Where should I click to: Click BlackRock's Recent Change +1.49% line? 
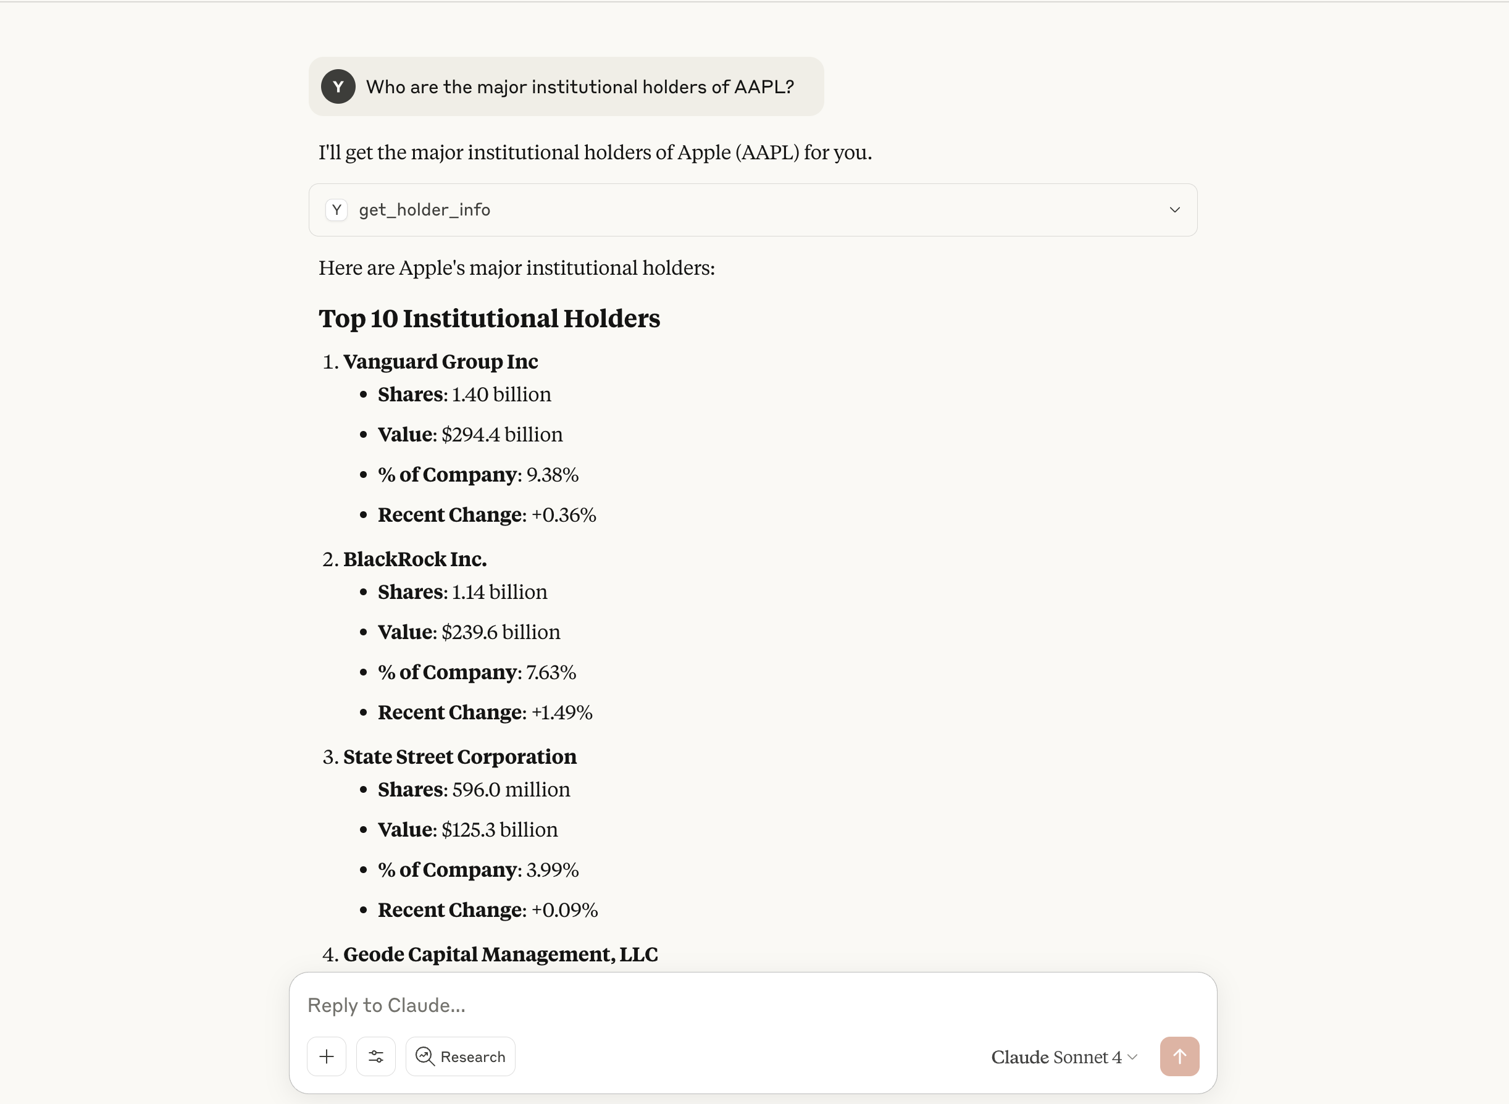(485, 713)
